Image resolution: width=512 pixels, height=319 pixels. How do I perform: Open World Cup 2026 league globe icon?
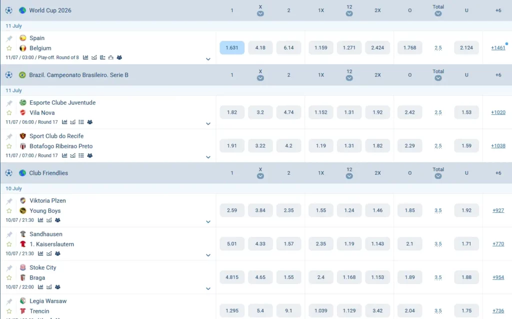(22, 11)
